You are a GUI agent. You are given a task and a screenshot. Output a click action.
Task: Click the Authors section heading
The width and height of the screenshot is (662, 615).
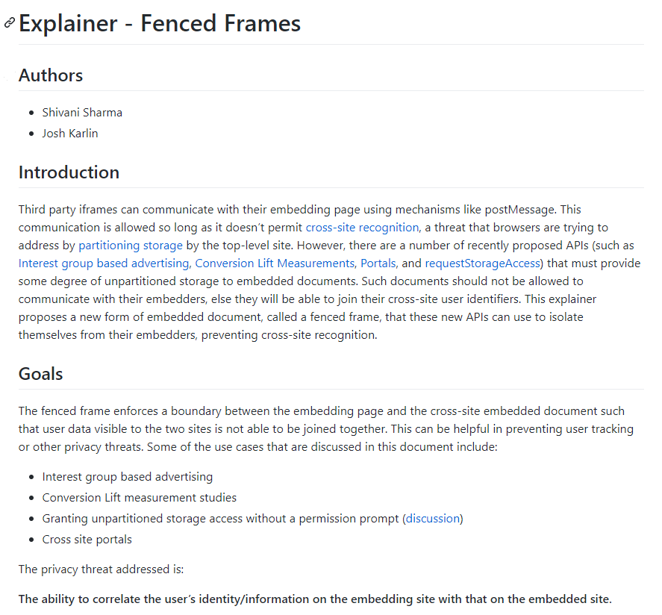(x=51, y=75)
